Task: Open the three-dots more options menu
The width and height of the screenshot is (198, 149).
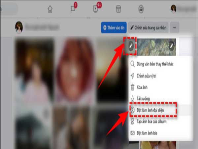Action: tap(174, 28)
